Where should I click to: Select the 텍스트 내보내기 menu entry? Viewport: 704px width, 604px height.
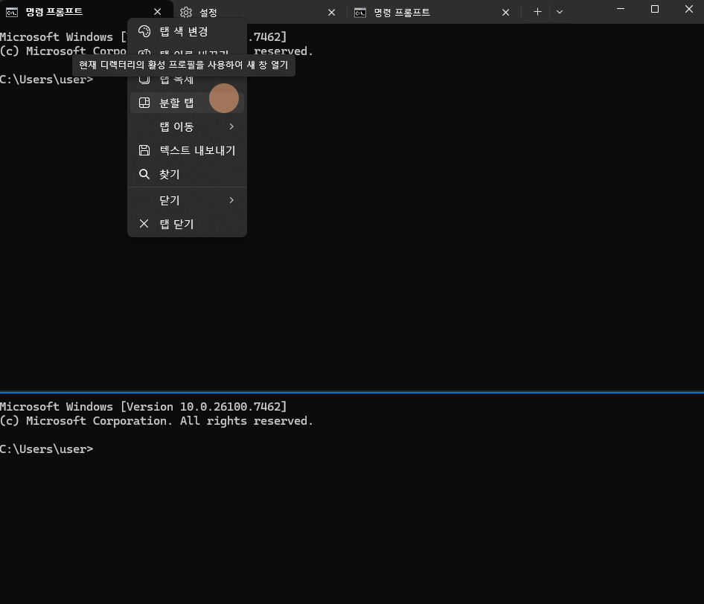pos(196,150)
